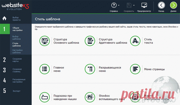
Task: Click the Сохранить floppy disk icon
Action: [x=129, y=5]
